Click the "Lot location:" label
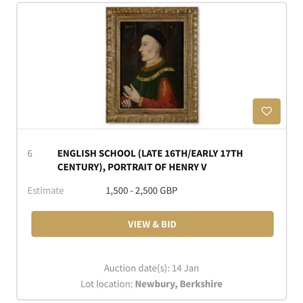 pyautogui.click(x=106, y=284)
